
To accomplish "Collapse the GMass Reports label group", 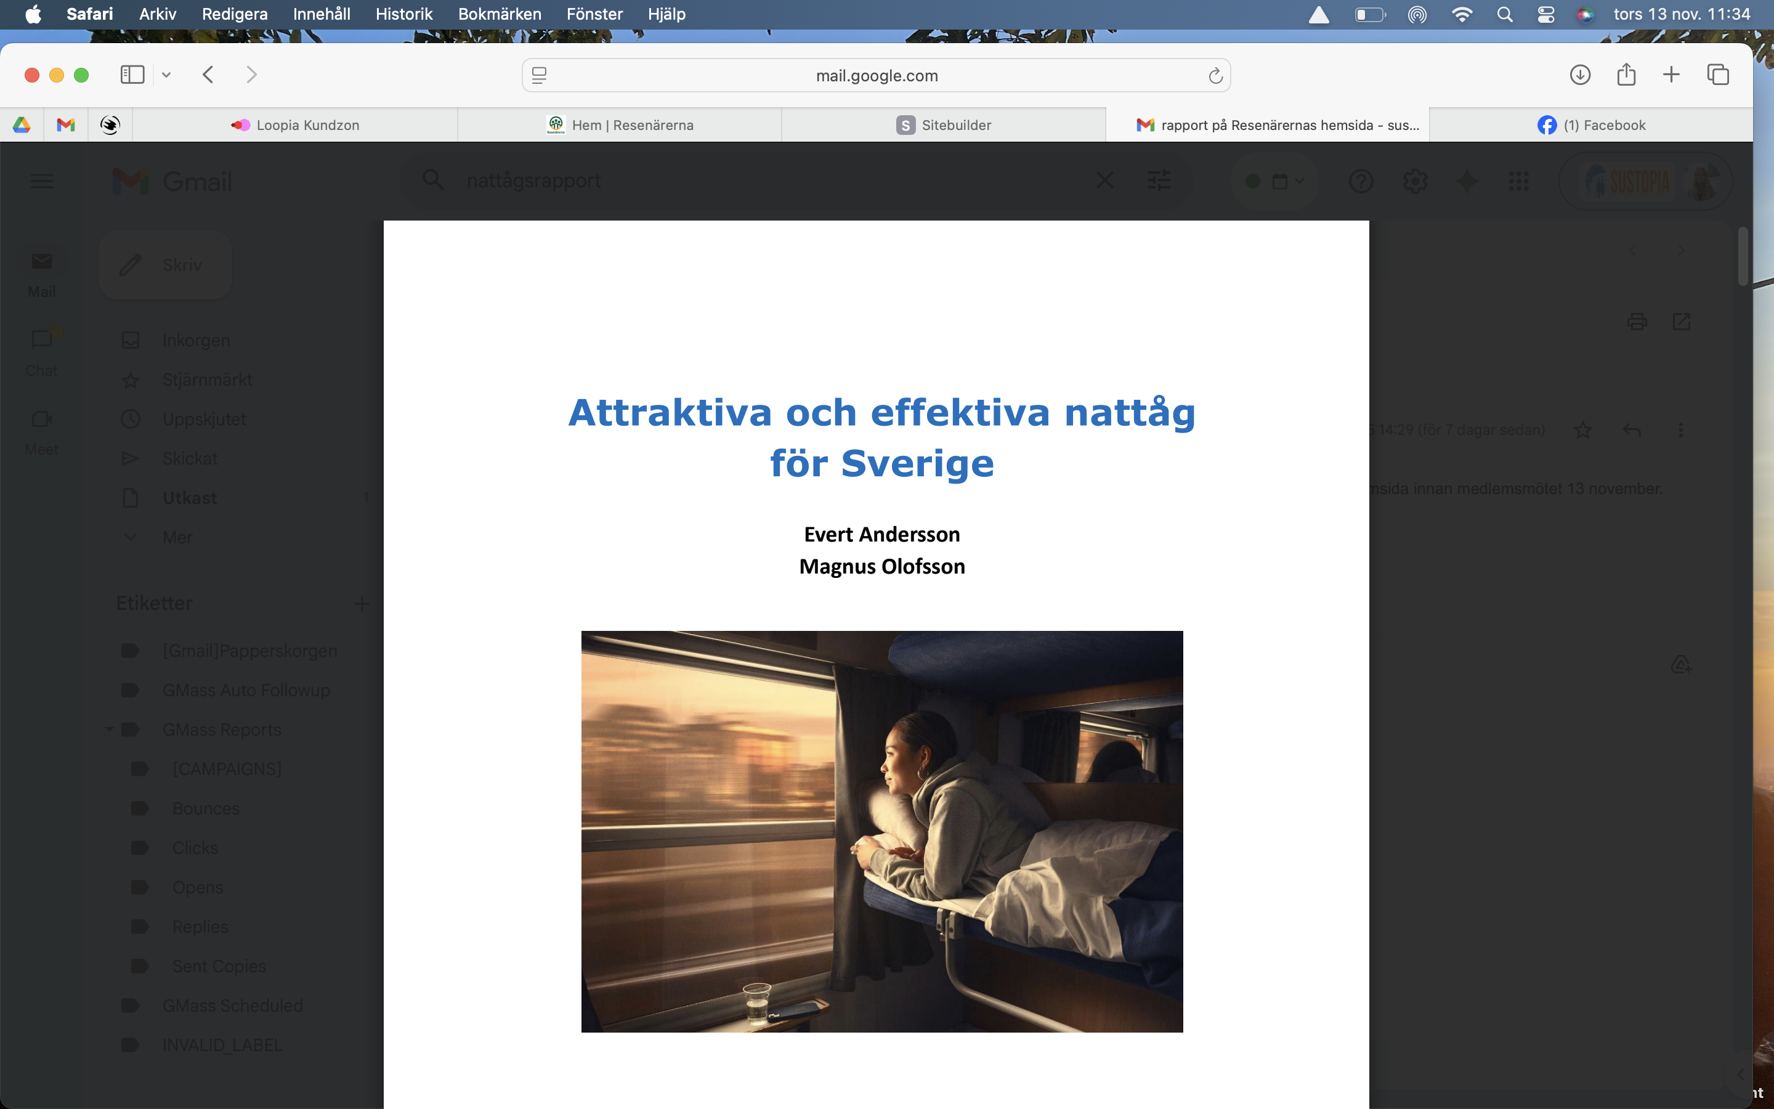I will click(x=108, y=729).
